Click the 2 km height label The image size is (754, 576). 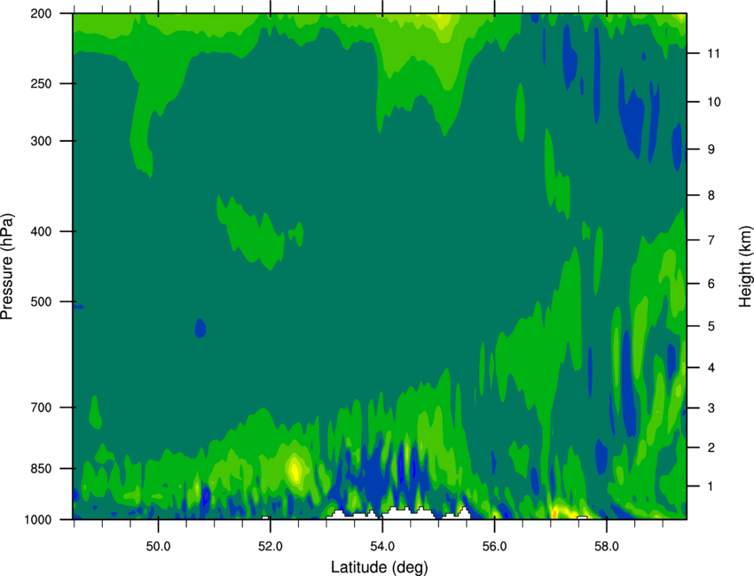tap(711, 448)
